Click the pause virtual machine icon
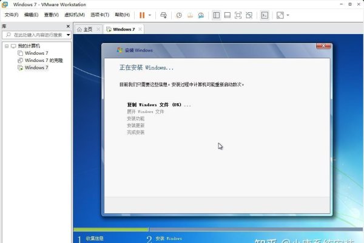The width and height of the screenshot is (364, 243). 142,15
